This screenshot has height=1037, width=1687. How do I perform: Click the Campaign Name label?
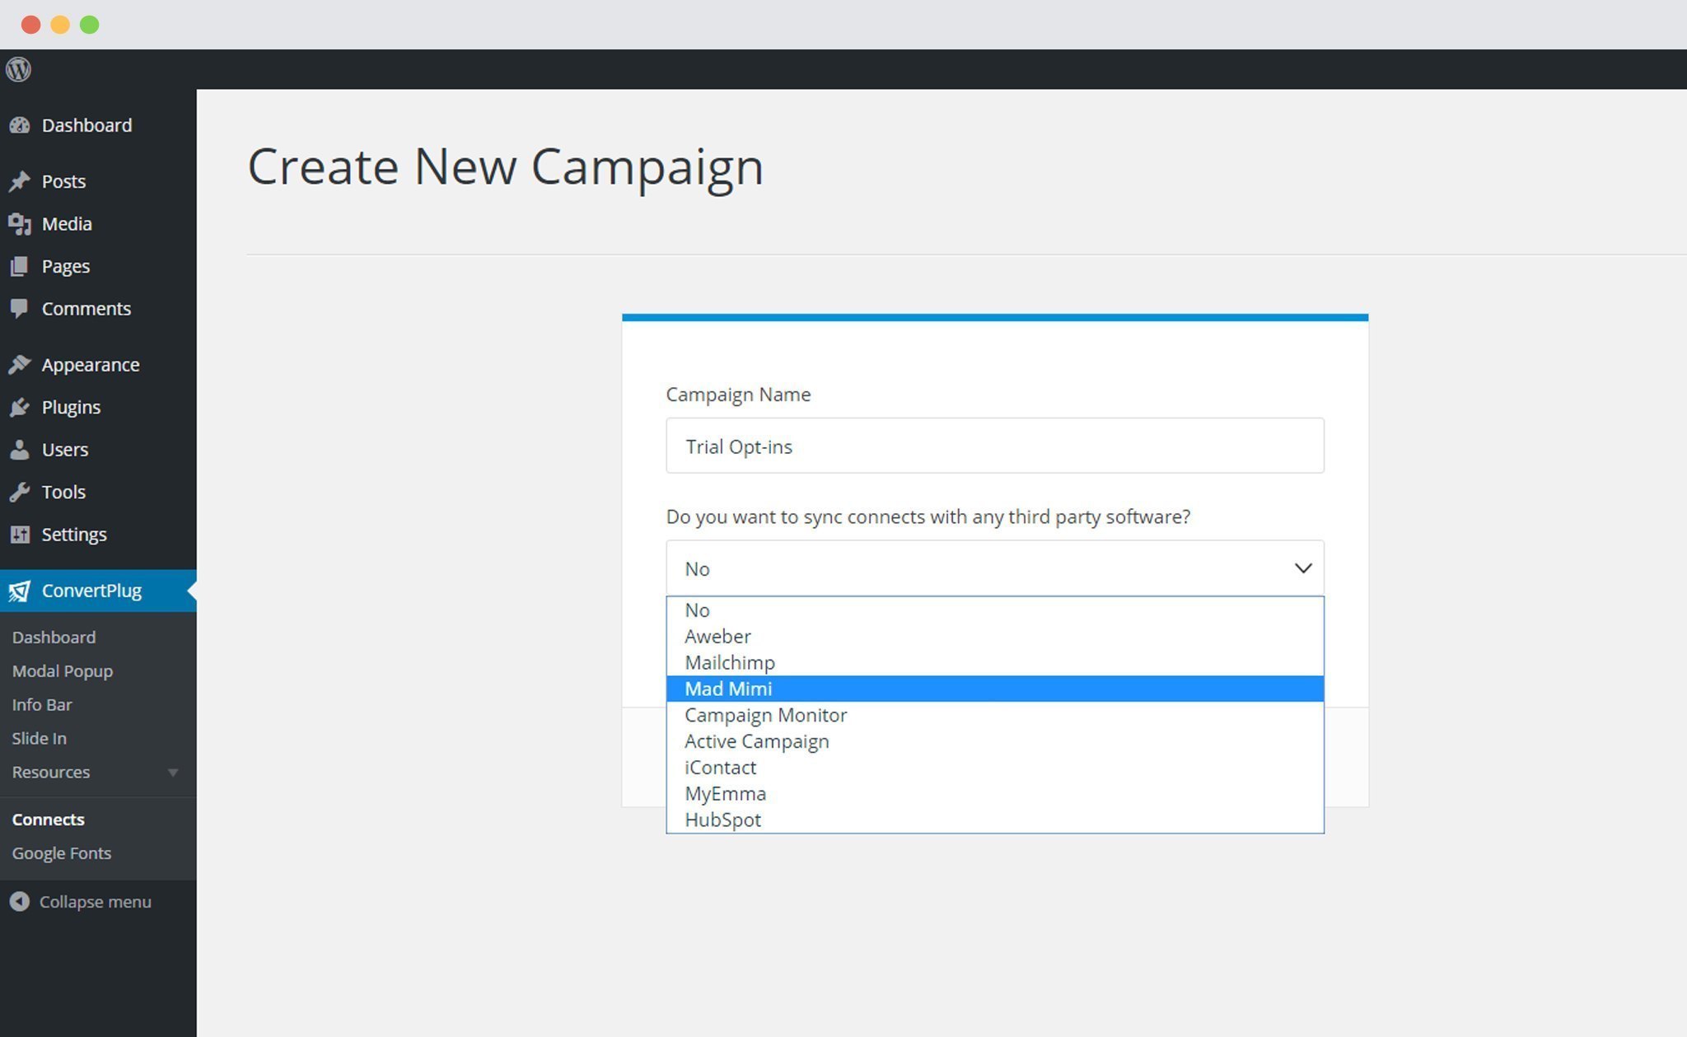pyautogui.click(x=738, y=395)
